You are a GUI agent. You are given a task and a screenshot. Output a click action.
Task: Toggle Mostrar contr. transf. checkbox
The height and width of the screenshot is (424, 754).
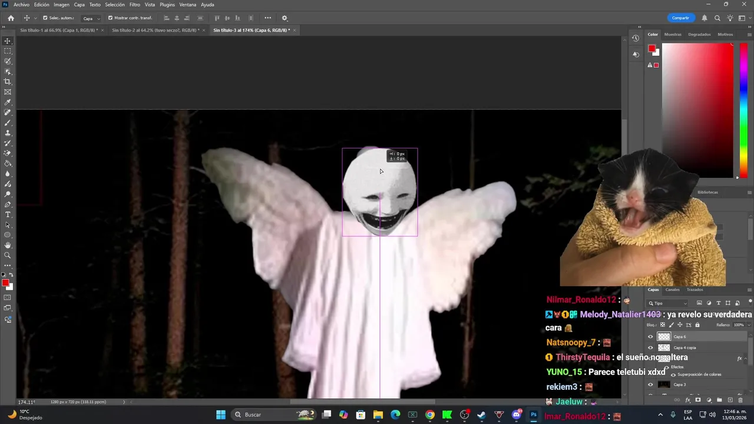pyautogui.click(x=110, y=18)
